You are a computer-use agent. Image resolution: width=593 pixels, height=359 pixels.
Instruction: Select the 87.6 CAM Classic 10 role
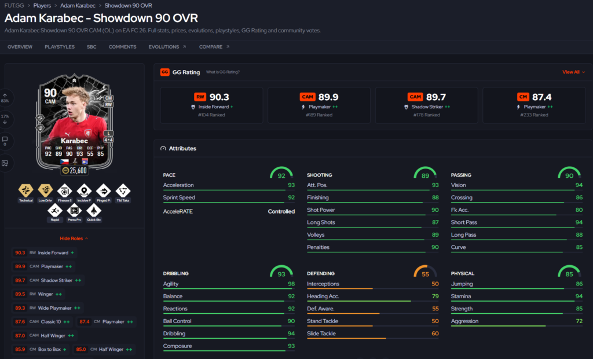(42, 321)
